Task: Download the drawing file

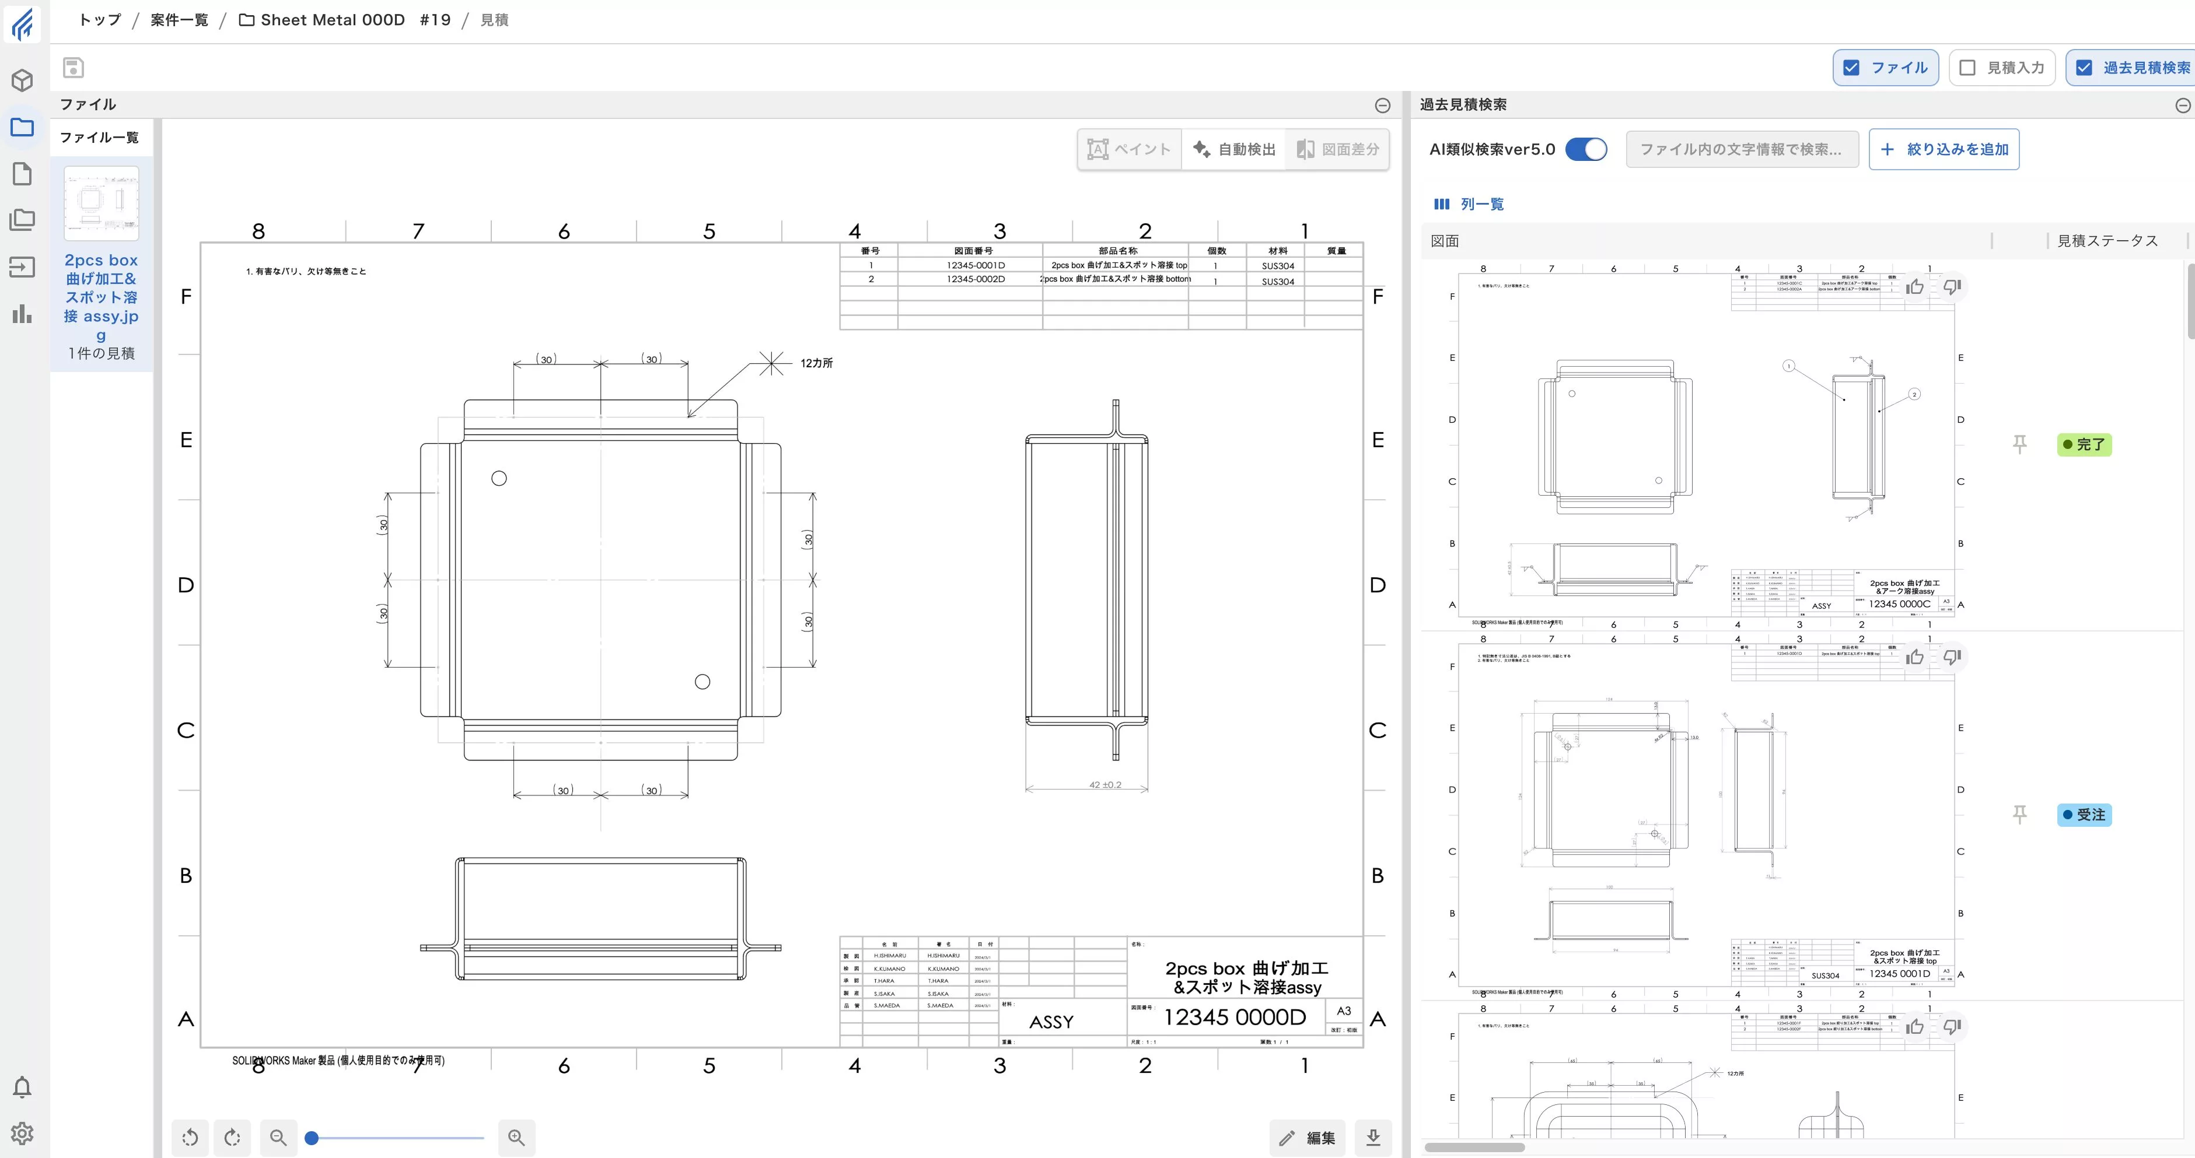Action: point(1373,1138)
